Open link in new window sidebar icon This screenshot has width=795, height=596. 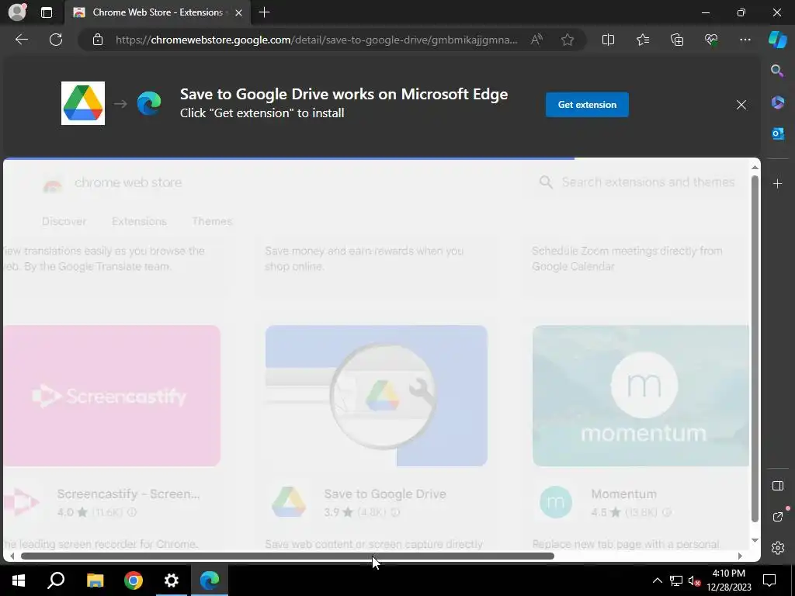[777, 517]
